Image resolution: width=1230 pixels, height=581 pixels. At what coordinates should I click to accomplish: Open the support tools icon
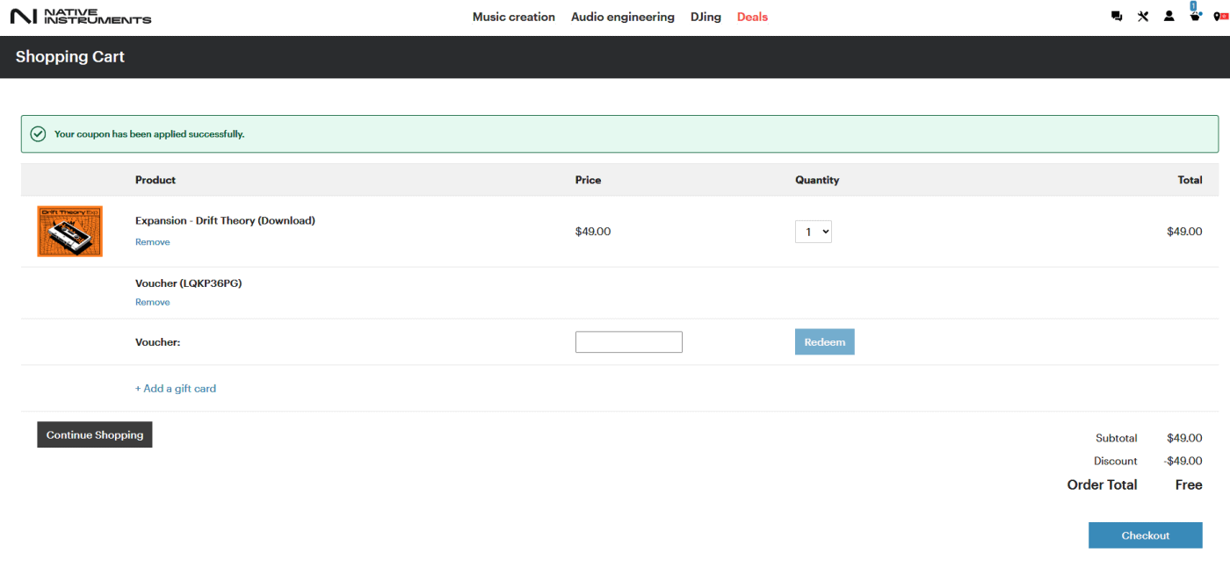point(1143,17)
